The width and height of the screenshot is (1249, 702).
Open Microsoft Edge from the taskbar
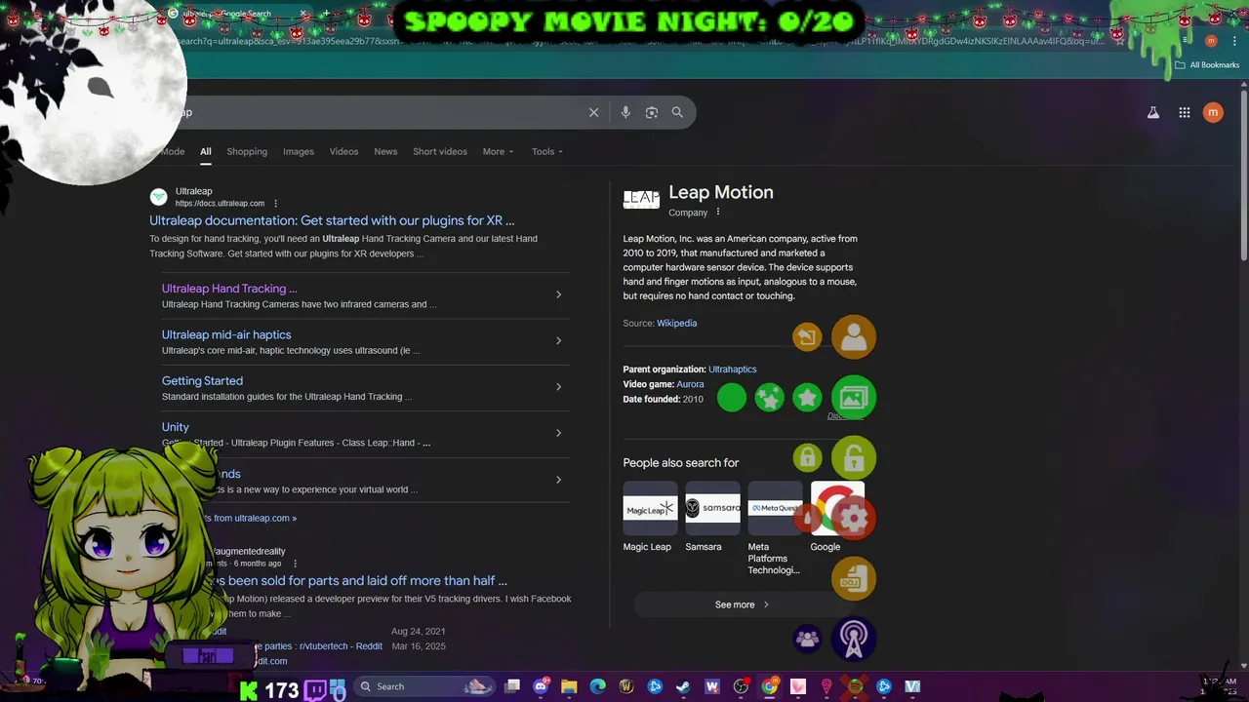pyautogui.click(x=597, y=686)
